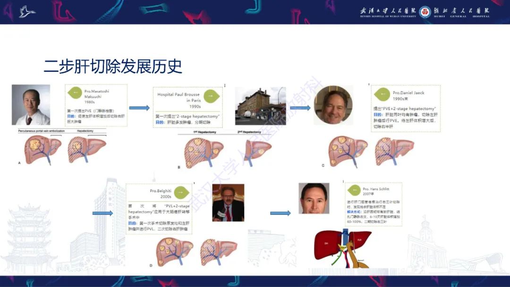Click the green leaf arrow beside Pro.Masatoshi Makuuchi

pos(75,93)
